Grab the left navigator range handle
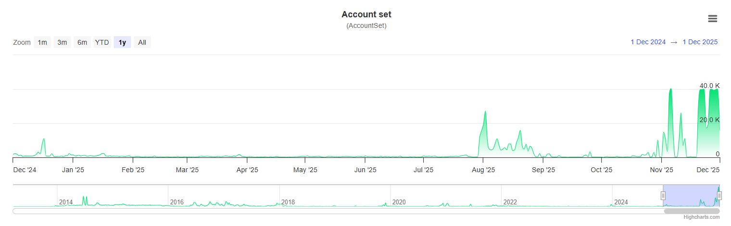The width and height of the screenshot is (731, 226). pos(663,196)
